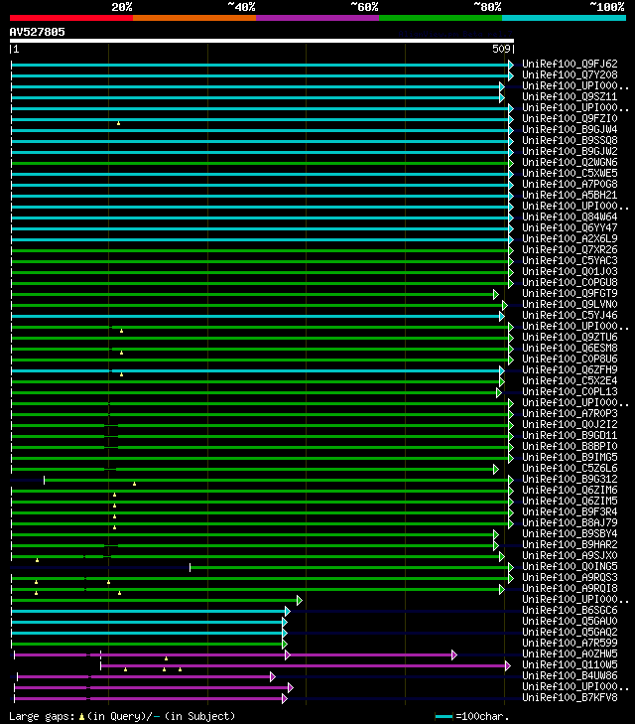Click the arrowhead ending the B9SBY4 alignment
Viewport: 635px width, 724px height.
(496, 534)
